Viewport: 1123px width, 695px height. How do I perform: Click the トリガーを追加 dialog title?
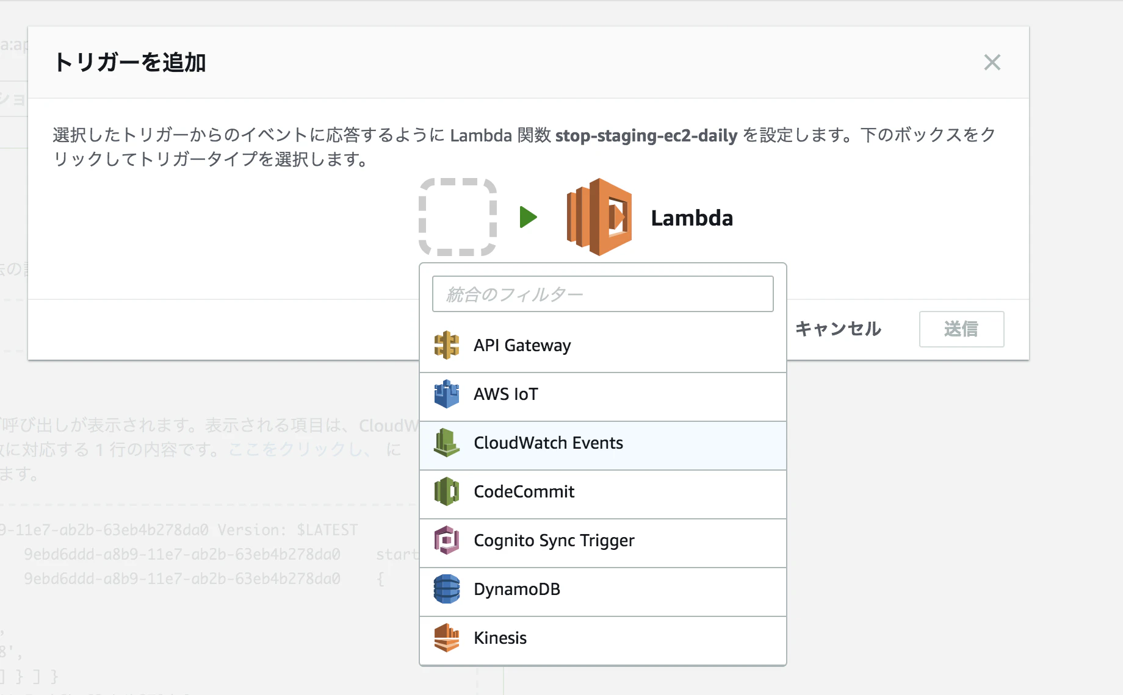pyautogui.click(x=130, y=62)
